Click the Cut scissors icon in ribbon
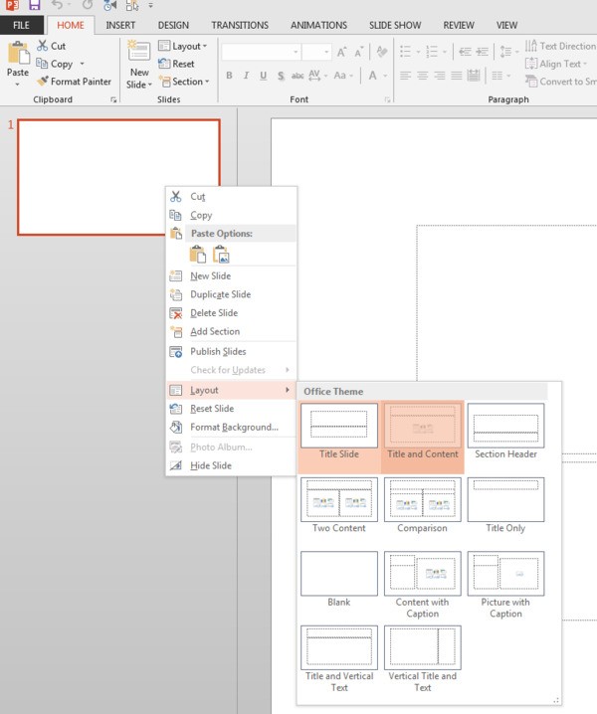 click(x=43, y=46)
